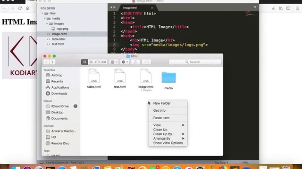Select Anwar's MacBook device in sidebar
The width and height of the screenshot is (302, 169).
pyautogui.click(x=61, y=131)
